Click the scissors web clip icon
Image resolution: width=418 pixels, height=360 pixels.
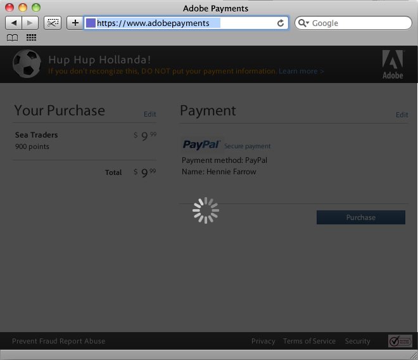pos(53,23)
